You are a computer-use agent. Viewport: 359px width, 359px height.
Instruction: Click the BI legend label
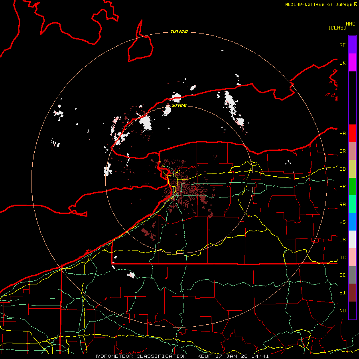(342, 293)
